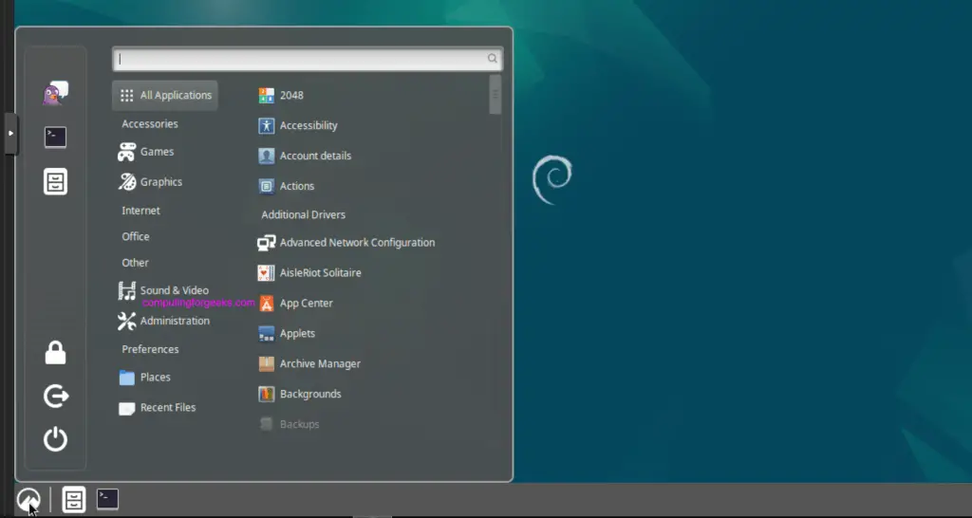The image size is (972, 518).
Task: Select the Preferences category
Action: pyautogui.click(x=150, y=349)
